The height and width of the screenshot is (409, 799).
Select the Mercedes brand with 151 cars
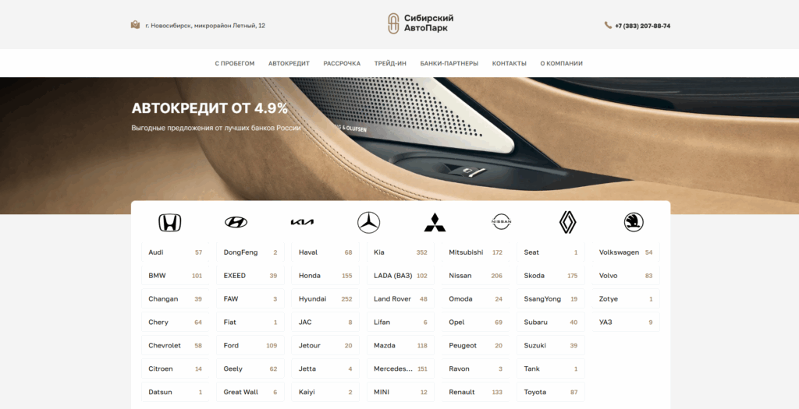(400, 368)
